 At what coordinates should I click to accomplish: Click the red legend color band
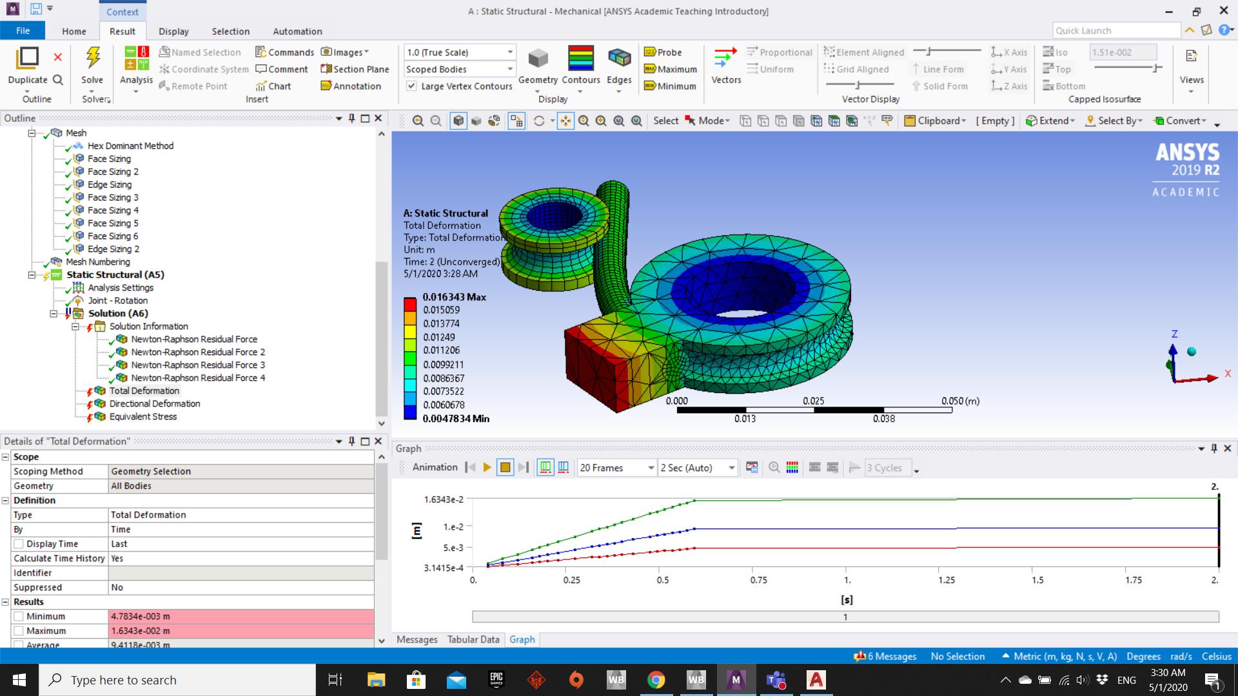pyautogui.click(x=409, y=304)
